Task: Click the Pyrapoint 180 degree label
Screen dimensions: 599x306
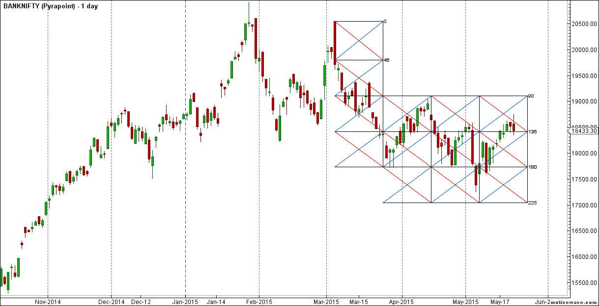Action: [x=532, y=167]
